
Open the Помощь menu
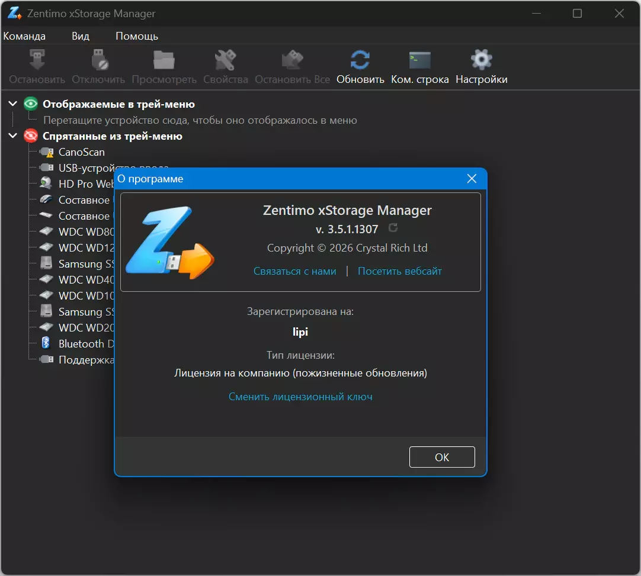tap(136, 36)
